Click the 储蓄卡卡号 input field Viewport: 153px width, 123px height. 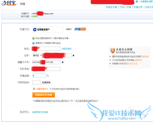tap(47, 62)
